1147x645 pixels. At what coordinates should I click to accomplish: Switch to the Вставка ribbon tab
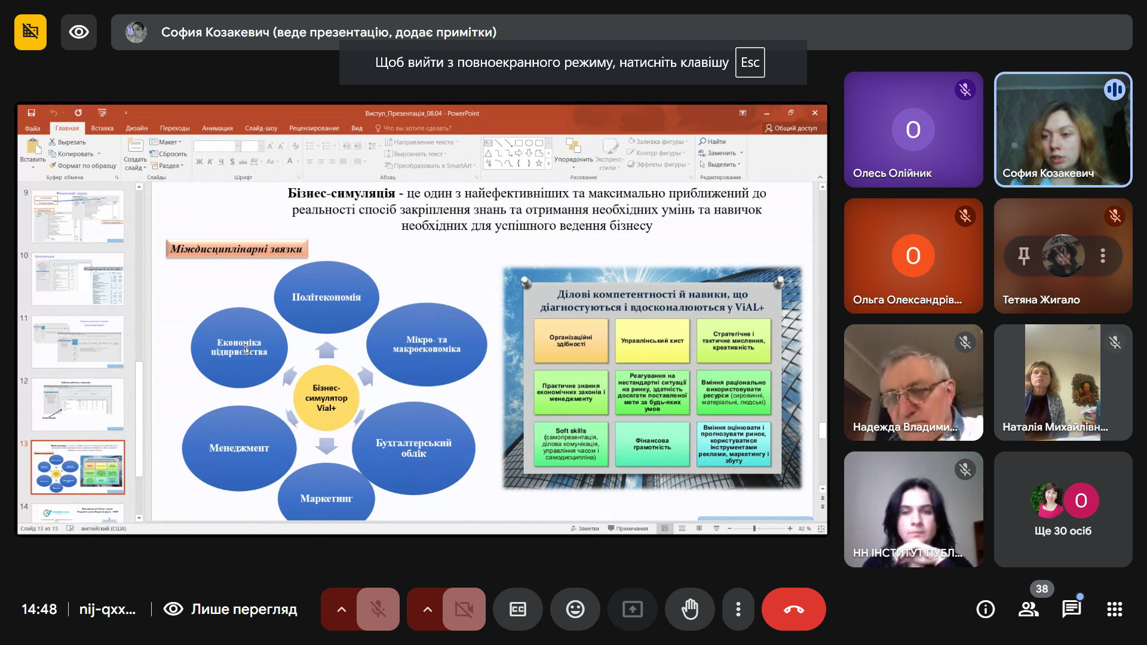(102, 128)
